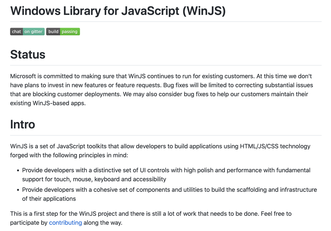Open the chat on gitter badge
This screenshot has width=331, height=231.
point(27,32)
